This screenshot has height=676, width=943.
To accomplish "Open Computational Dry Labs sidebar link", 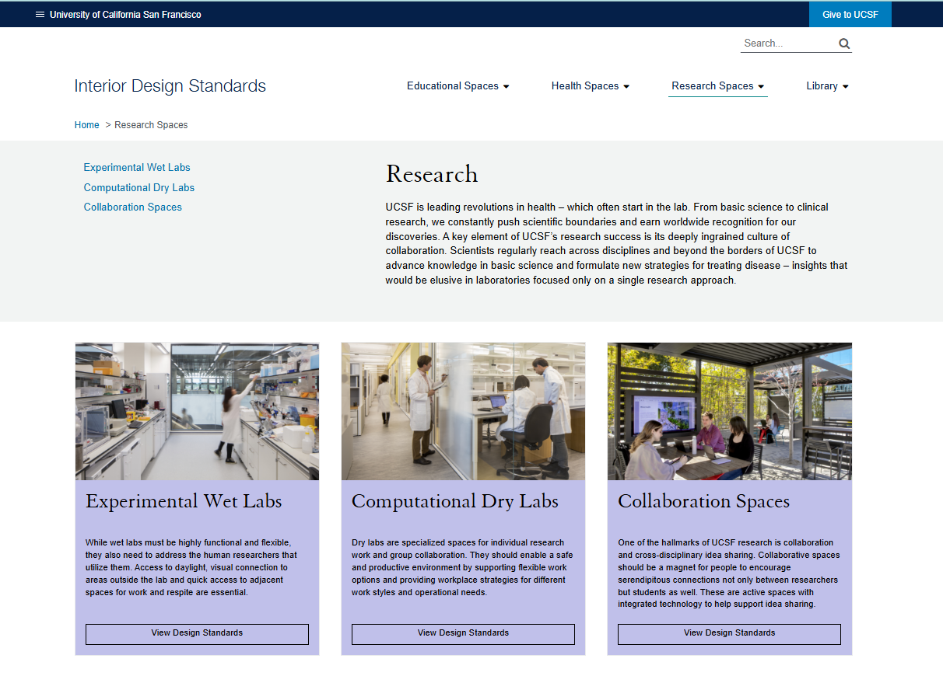I will [139, 188].
